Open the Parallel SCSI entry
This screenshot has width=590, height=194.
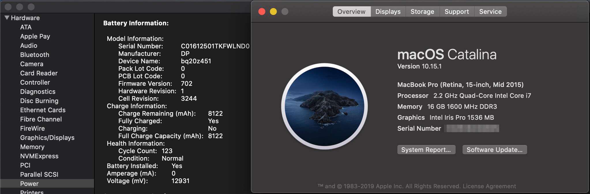pyautogui.click(x=39, y=174)
